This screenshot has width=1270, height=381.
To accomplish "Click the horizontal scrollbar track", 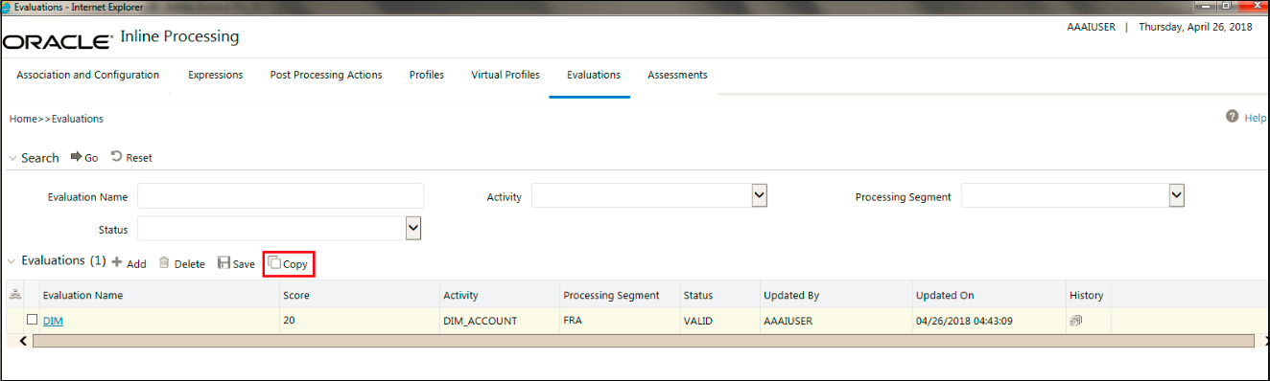I will click(x=643, y=341).
